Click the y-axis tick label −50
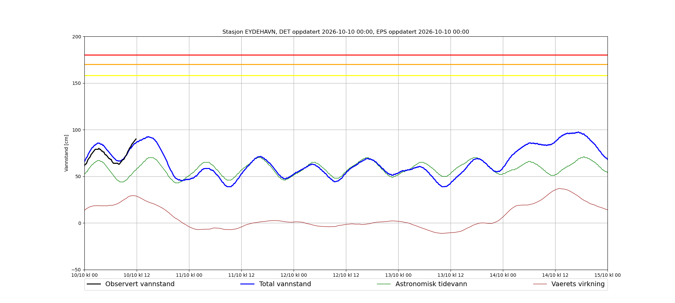The image size is (675, 303). pos(76,270)
